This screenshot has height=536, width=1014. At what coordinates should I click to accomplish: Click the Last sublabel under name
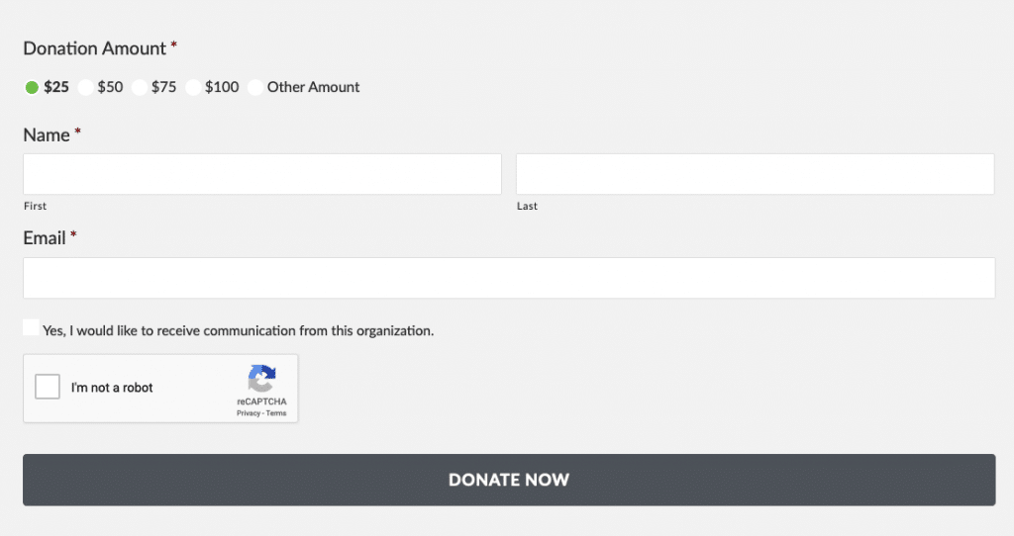click(527, 206)
